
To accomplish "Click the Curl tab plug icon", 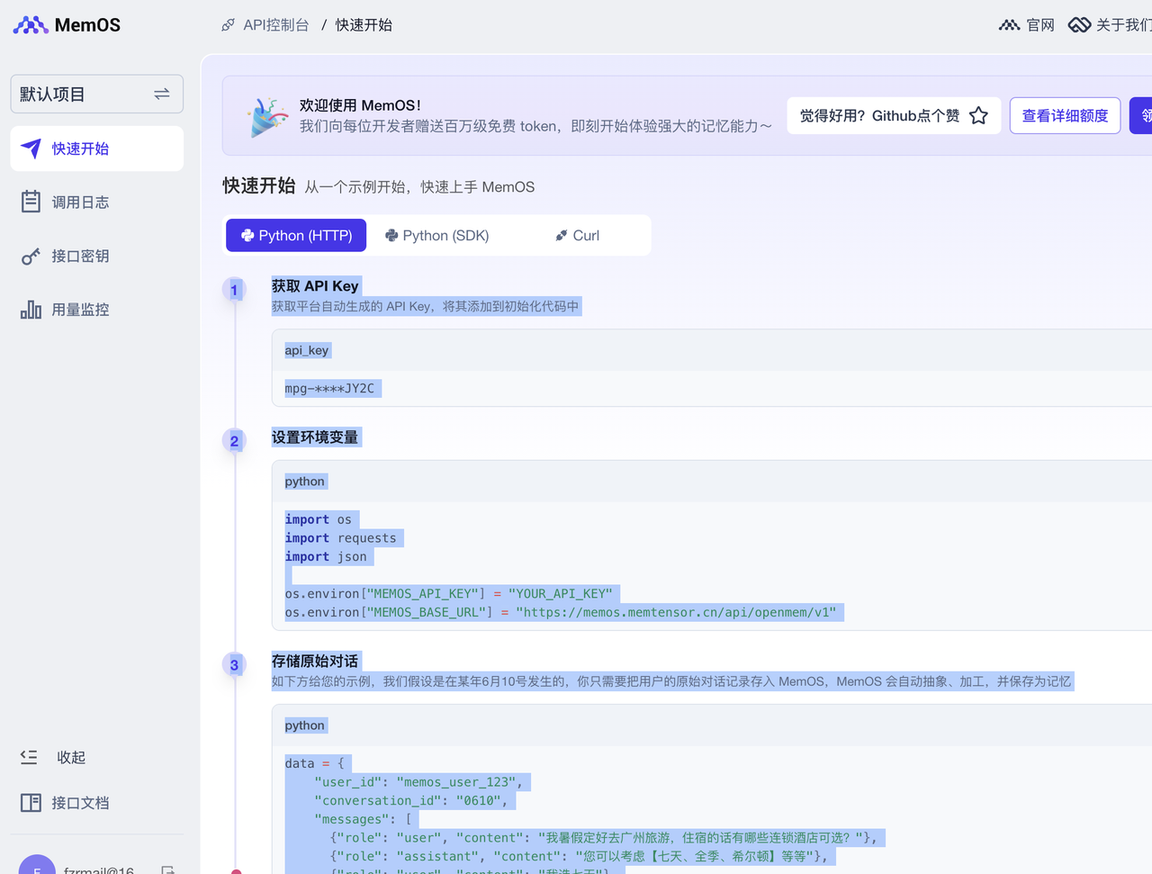I will tap(562, 235).
